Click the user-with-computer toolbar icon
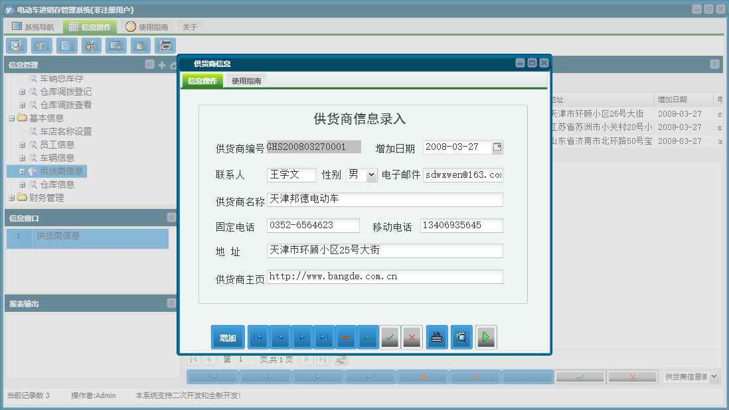The image size is (729, 410). pos(91,46)
